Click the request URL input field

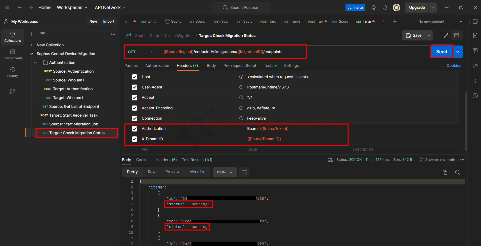[x=294, y=52]
